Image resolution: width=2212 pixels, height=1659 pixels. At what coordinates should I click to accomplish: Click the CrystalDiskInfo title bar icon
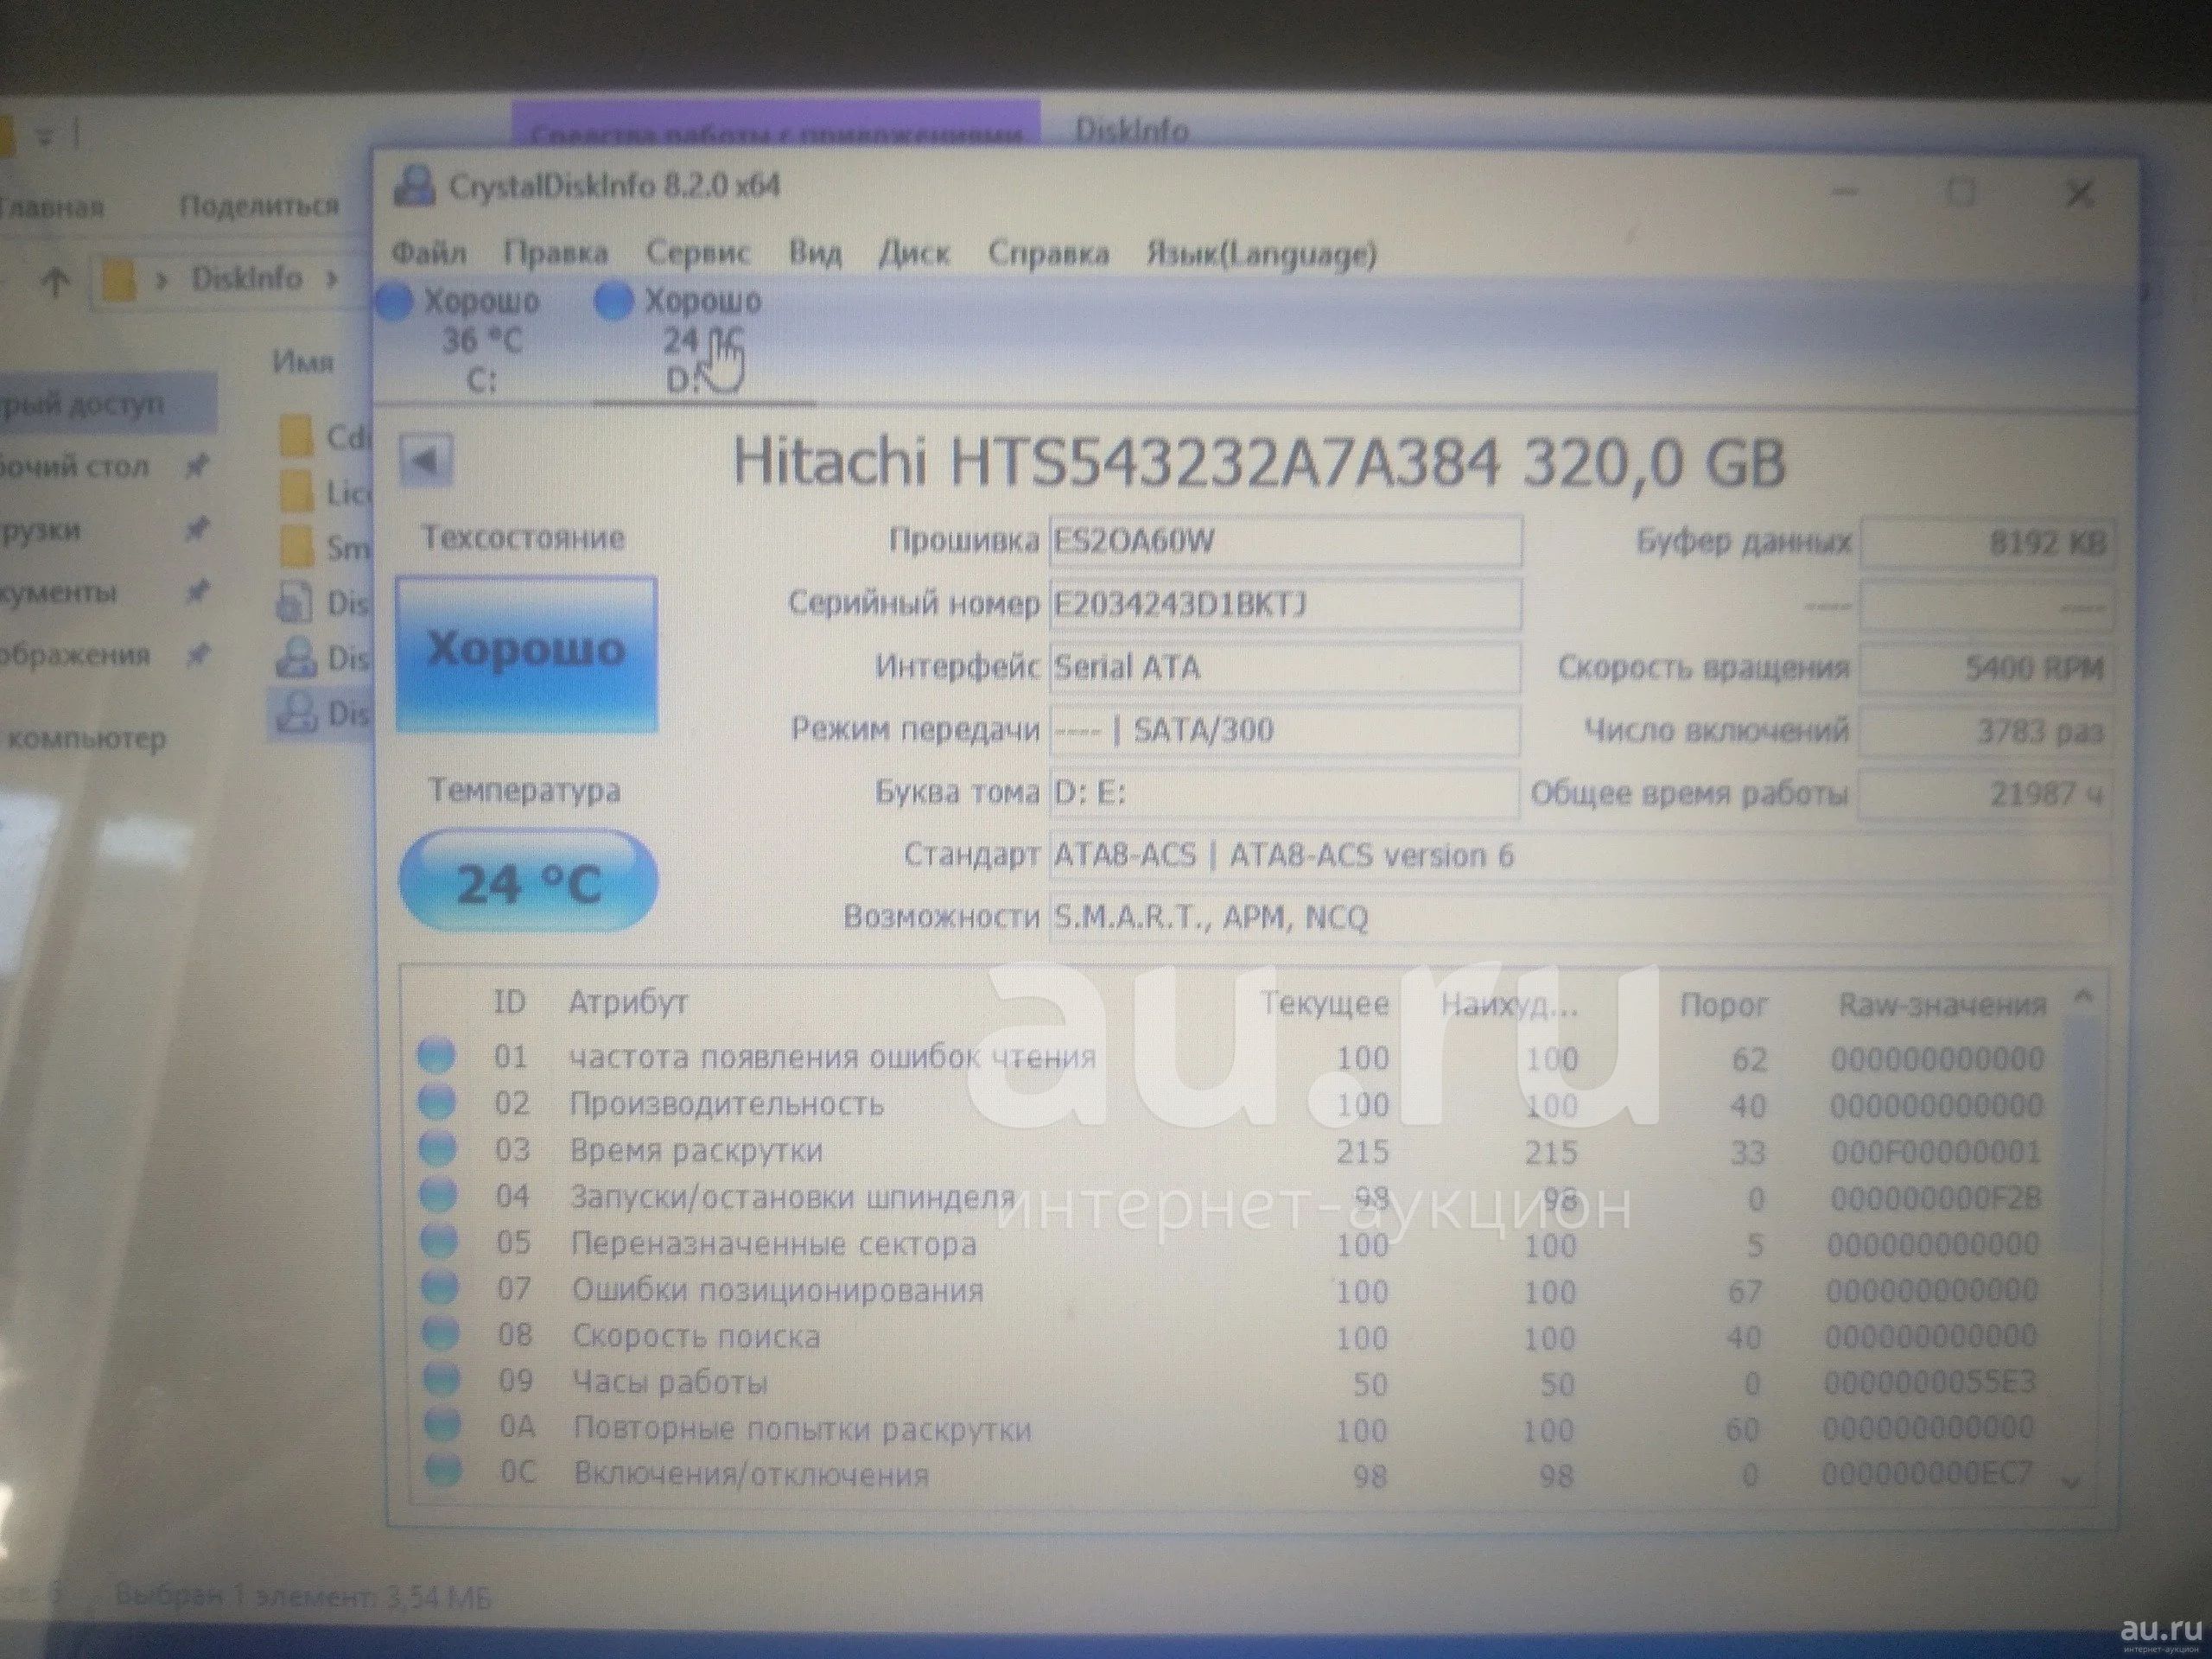pyautogui.click(x=414, y=187)
